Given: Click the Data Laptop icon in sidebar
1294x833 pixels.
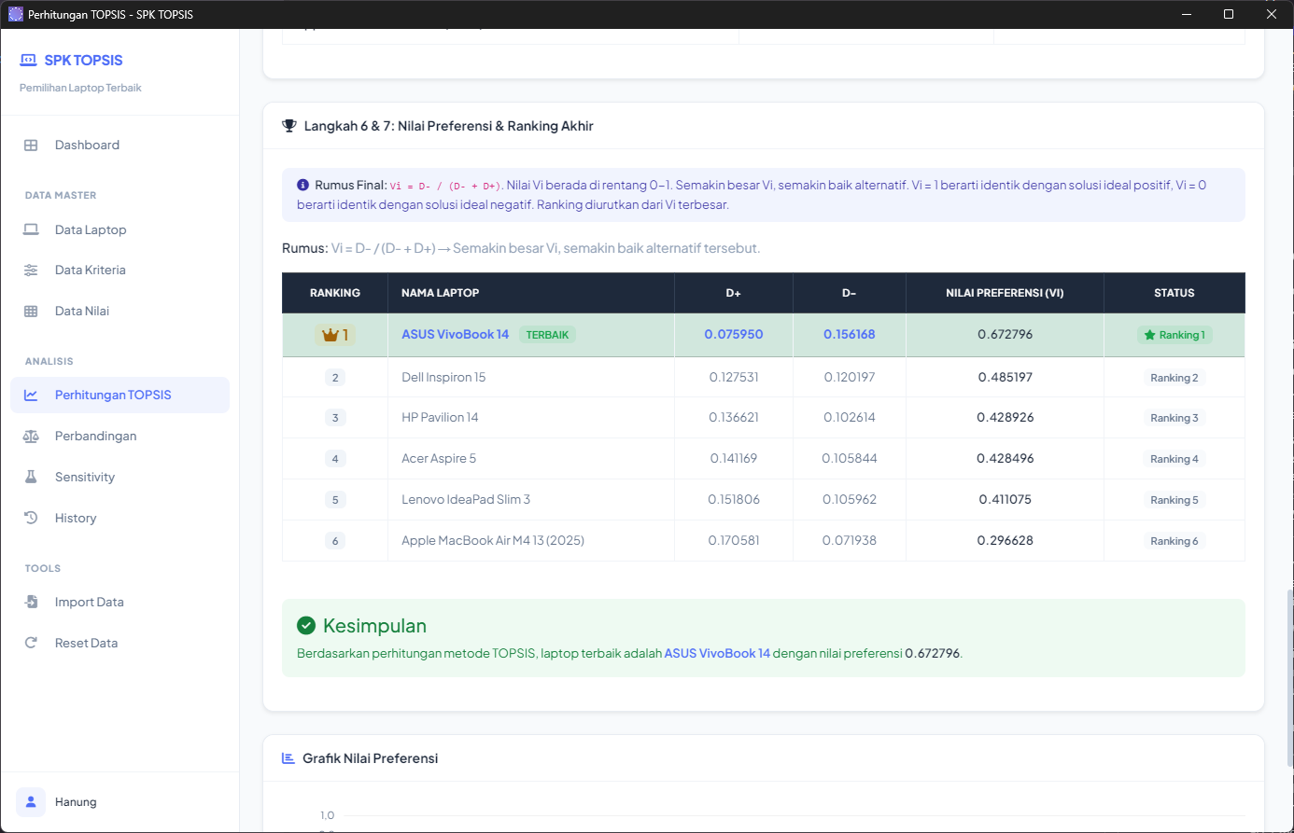Looking at the screenshot, I should (31, 229).
